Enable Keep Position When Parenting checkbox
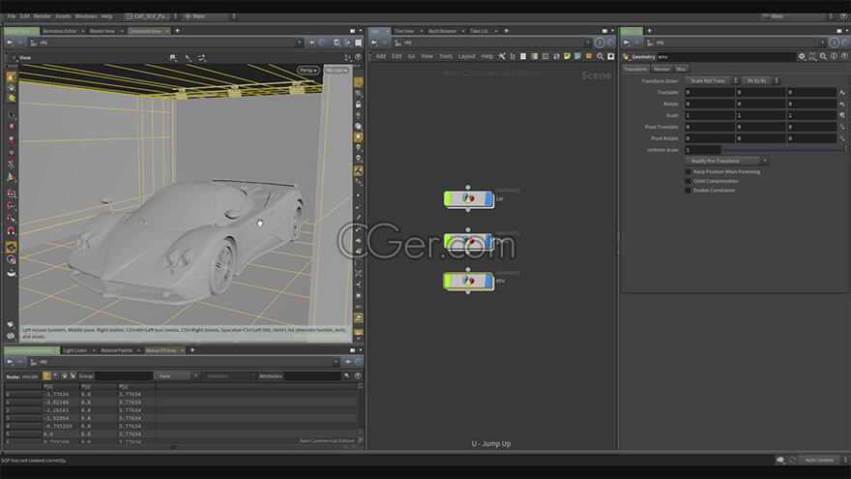Screen dimensions: 851x479 point(688,171)
